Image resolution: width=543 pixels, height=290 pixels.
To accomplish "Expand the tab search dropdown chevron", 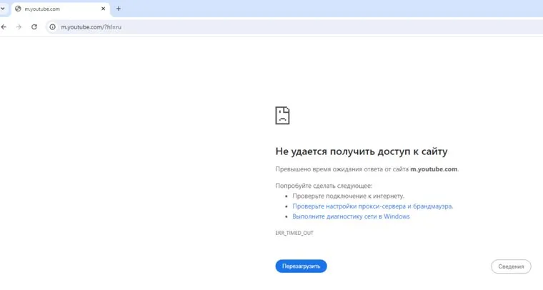I will point(3,9).
